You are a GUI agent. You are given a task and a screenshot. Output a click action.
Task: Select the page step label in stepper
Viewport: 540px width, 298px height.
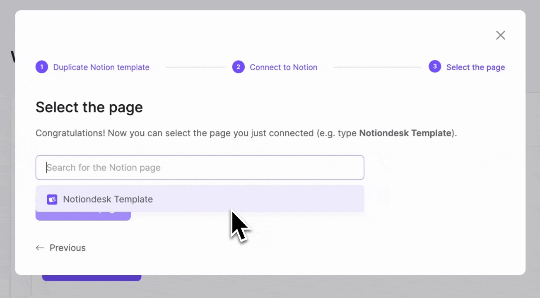[x=475, y=67]
